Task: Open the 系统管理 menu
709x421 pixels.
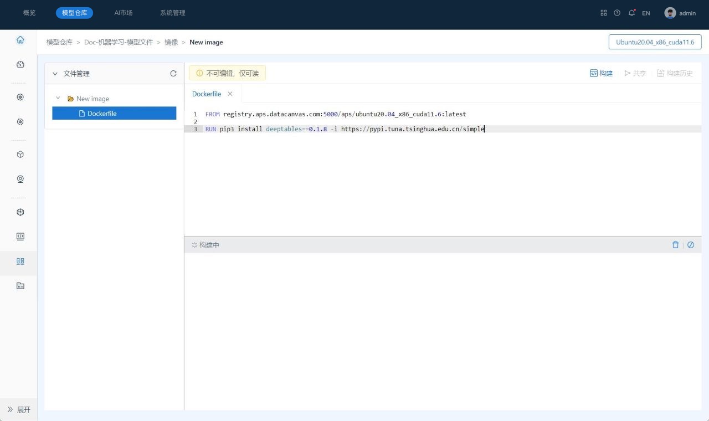Action: pos(172,13)
